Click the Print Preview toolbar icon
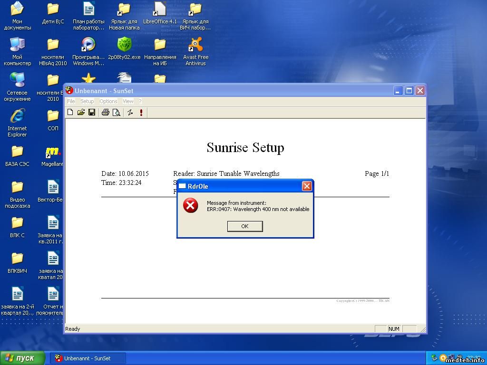This screenshot has height=365, width=487. (x=116, y=112)
